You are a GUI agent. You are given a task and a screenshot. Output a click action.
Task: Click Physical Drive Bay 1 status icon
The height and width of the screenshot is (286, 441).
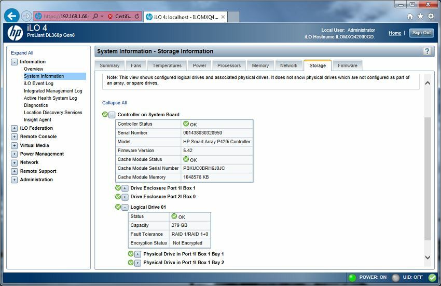tap(131, 254)
